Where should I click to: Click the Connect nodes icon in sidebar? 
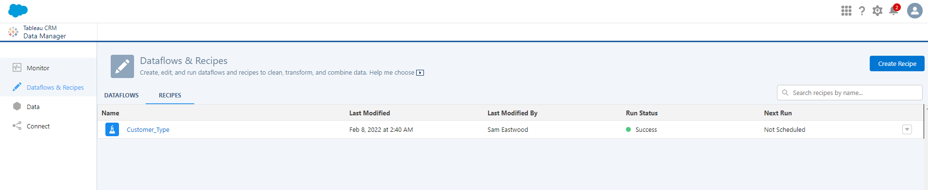(17, 126)
